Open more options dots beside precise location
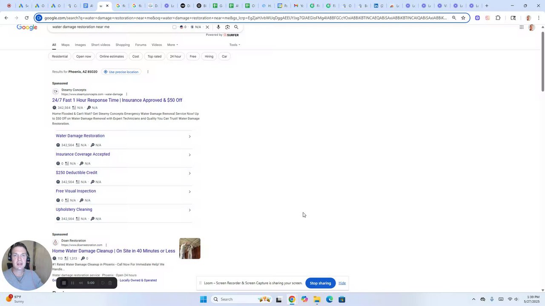Image resolution: width=545 pixels, height=306 pixels. (148, 72)
